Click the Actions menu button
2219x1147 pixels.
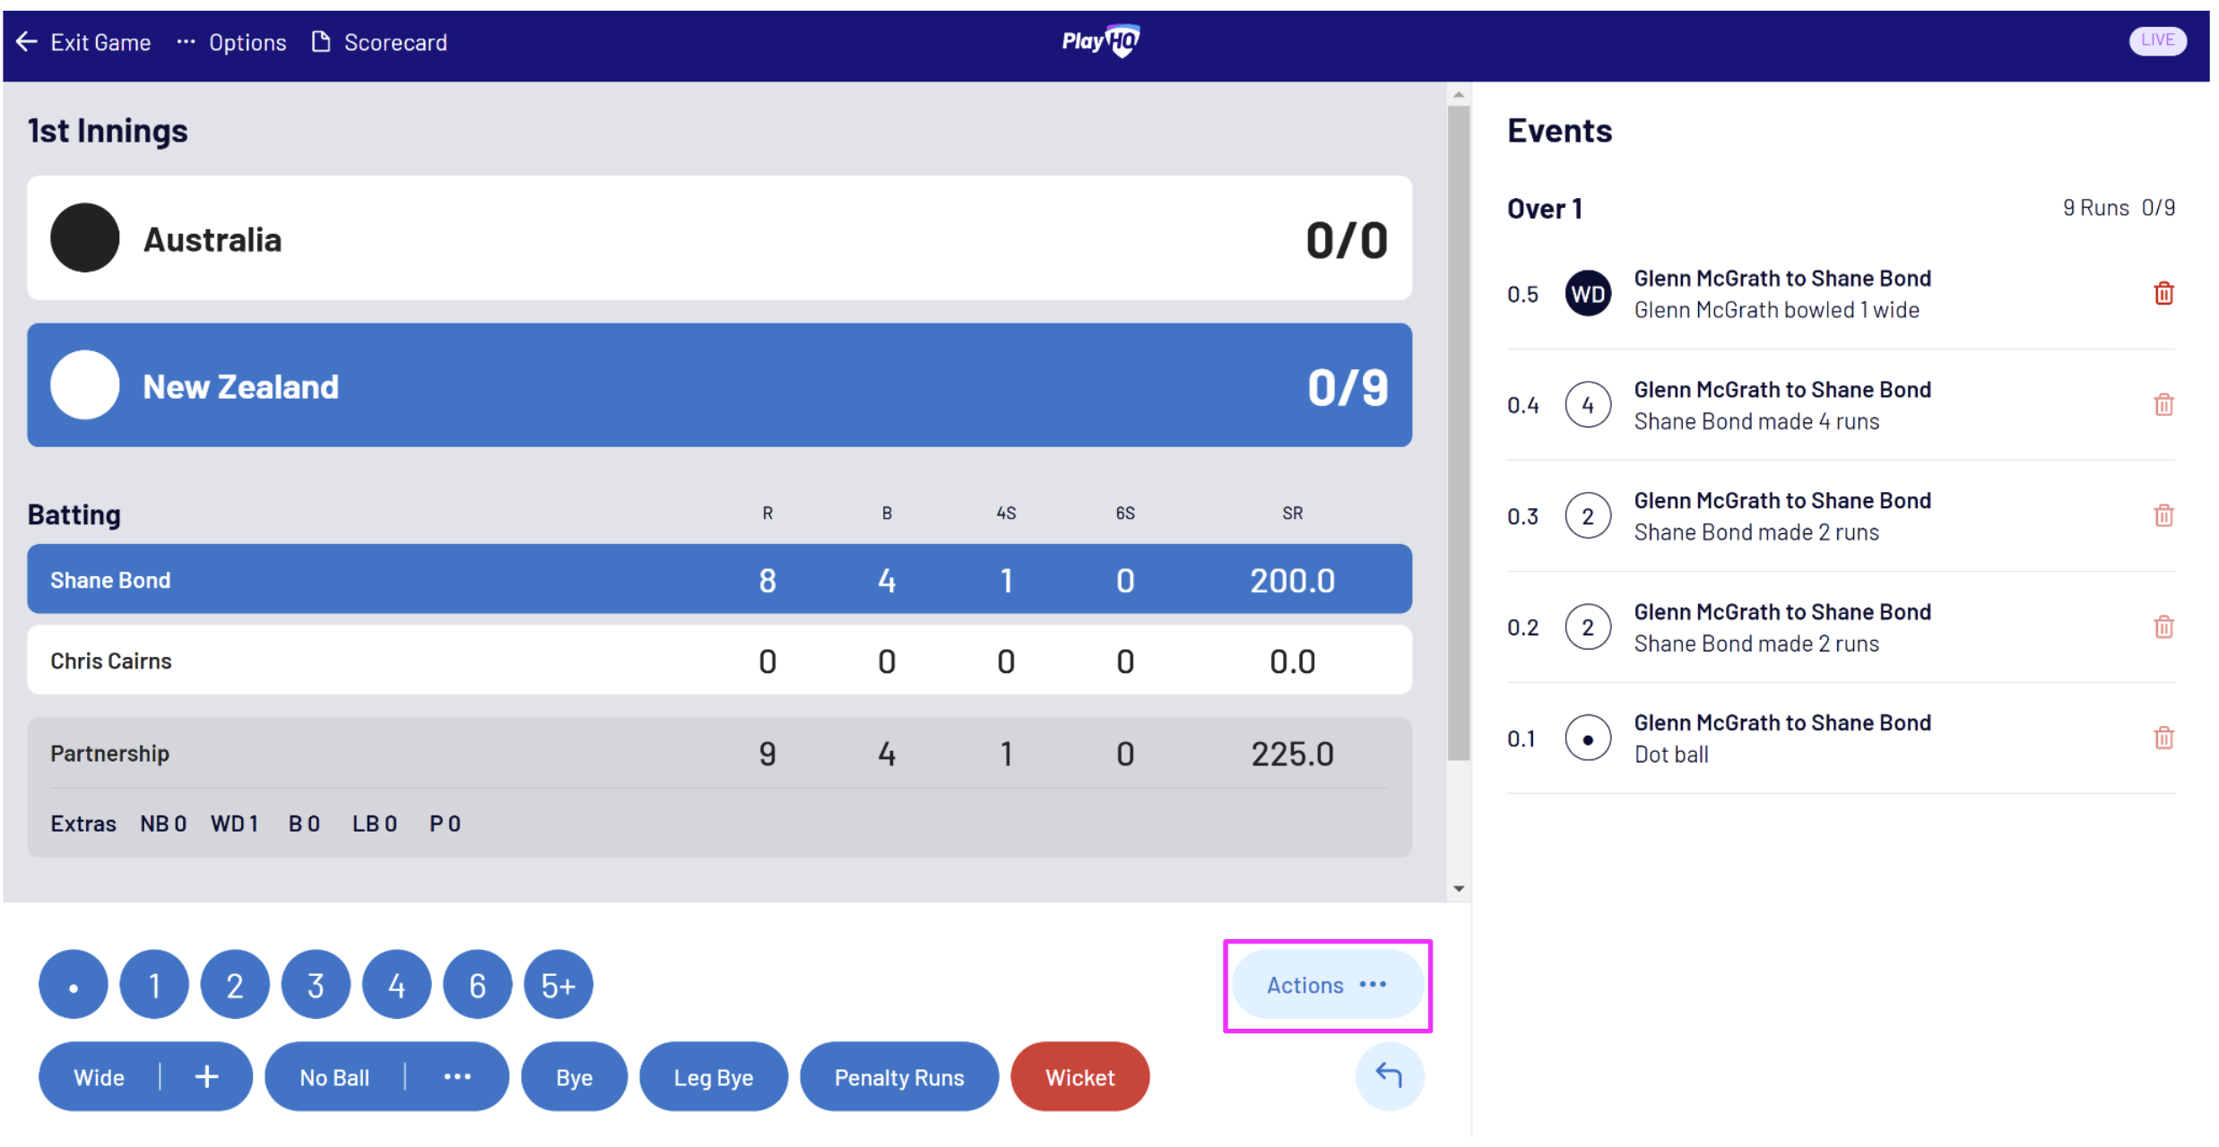[1324, 985]
